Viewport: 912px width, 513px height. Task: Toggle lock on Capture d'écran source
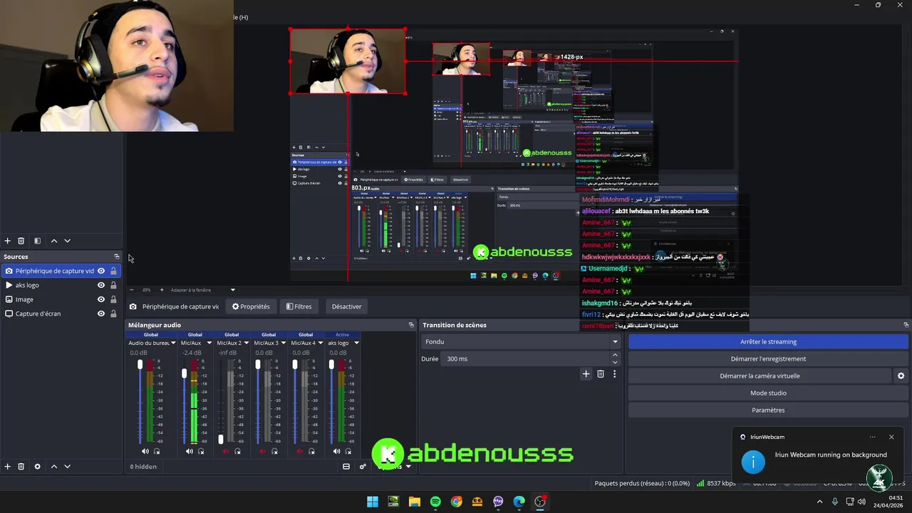tap(113, 313)
